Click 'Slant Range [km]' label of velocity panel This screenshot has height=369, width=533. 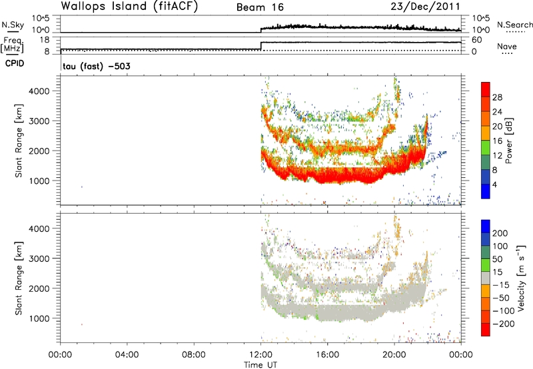[x=19, y=278]
